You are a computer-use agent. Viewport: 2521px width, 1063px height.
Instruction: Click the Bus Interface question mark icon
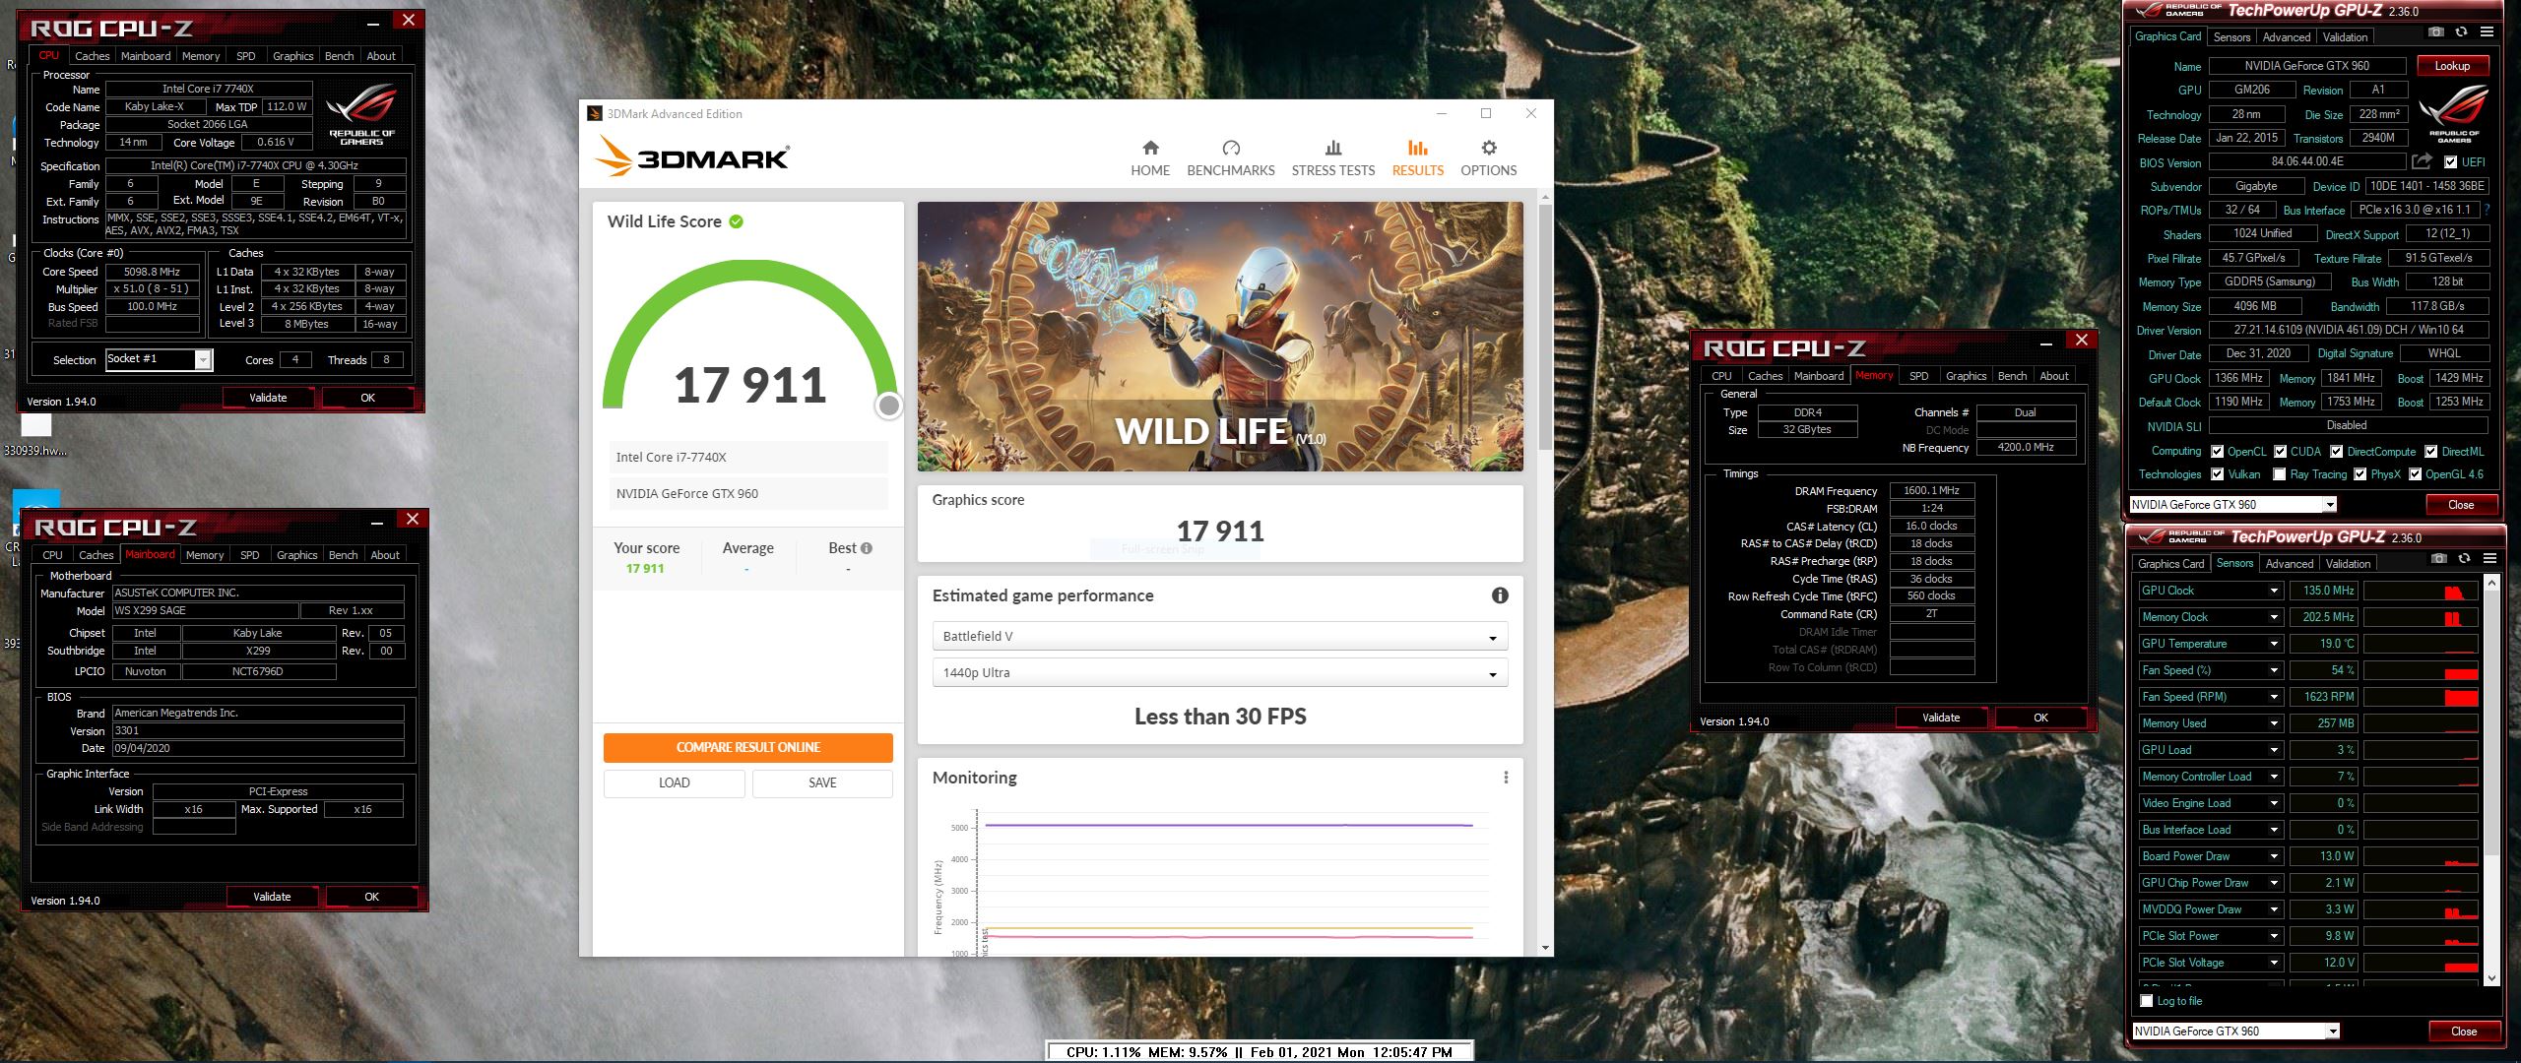[2487, 210]
